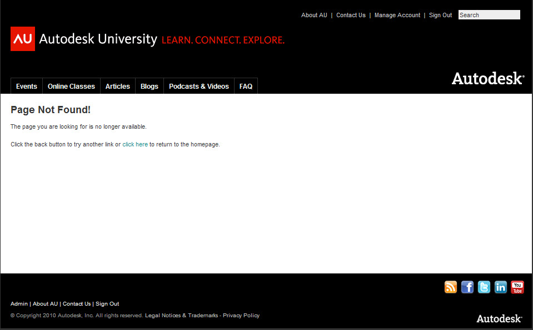Click the 'click here' homepage link
Screen dimensions: 533x330
[x=135, y=144]
